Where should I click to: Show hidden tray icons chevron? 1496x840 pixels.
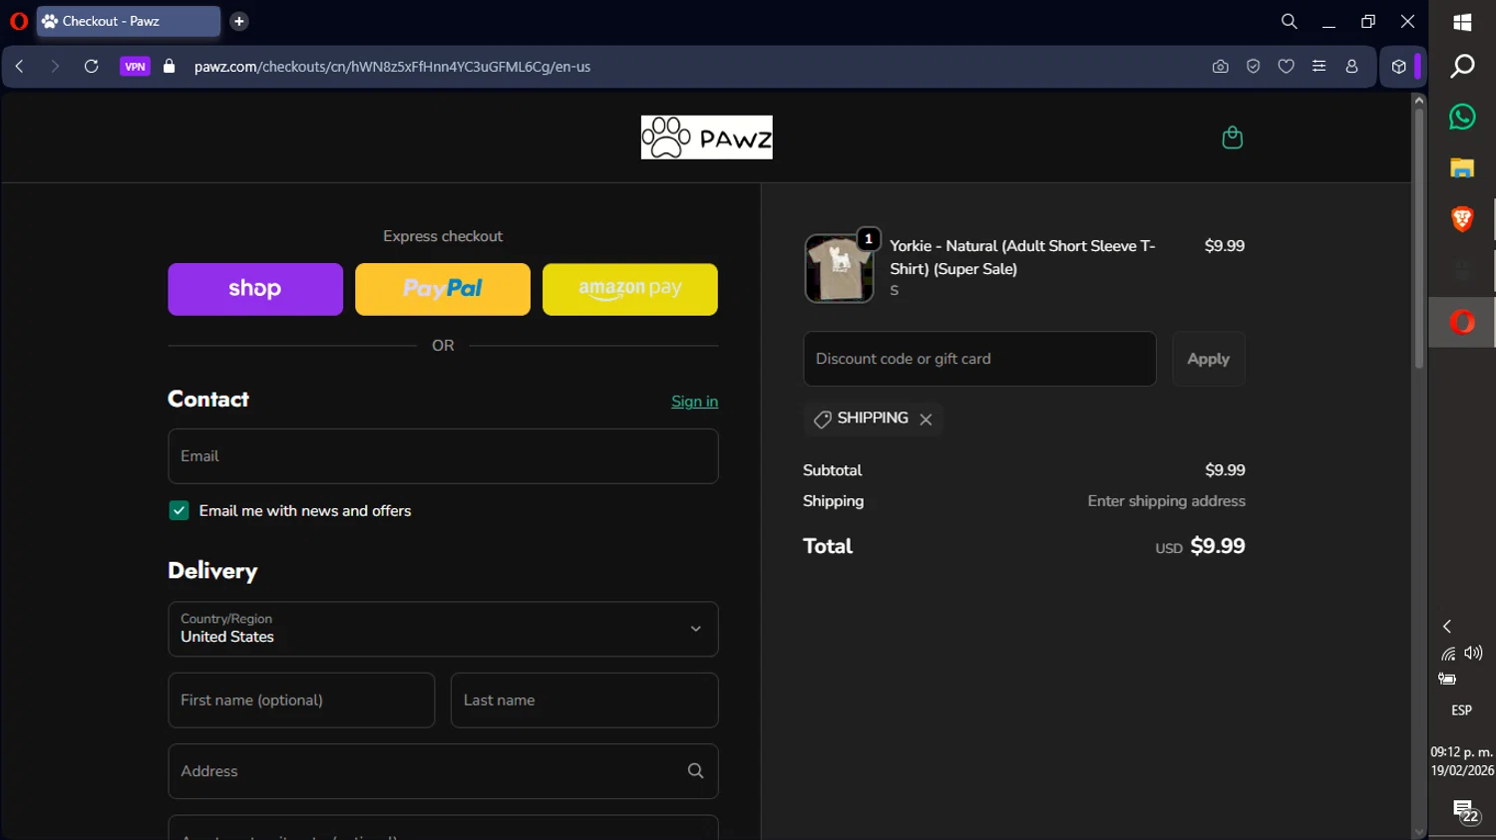pos(1447,627)
